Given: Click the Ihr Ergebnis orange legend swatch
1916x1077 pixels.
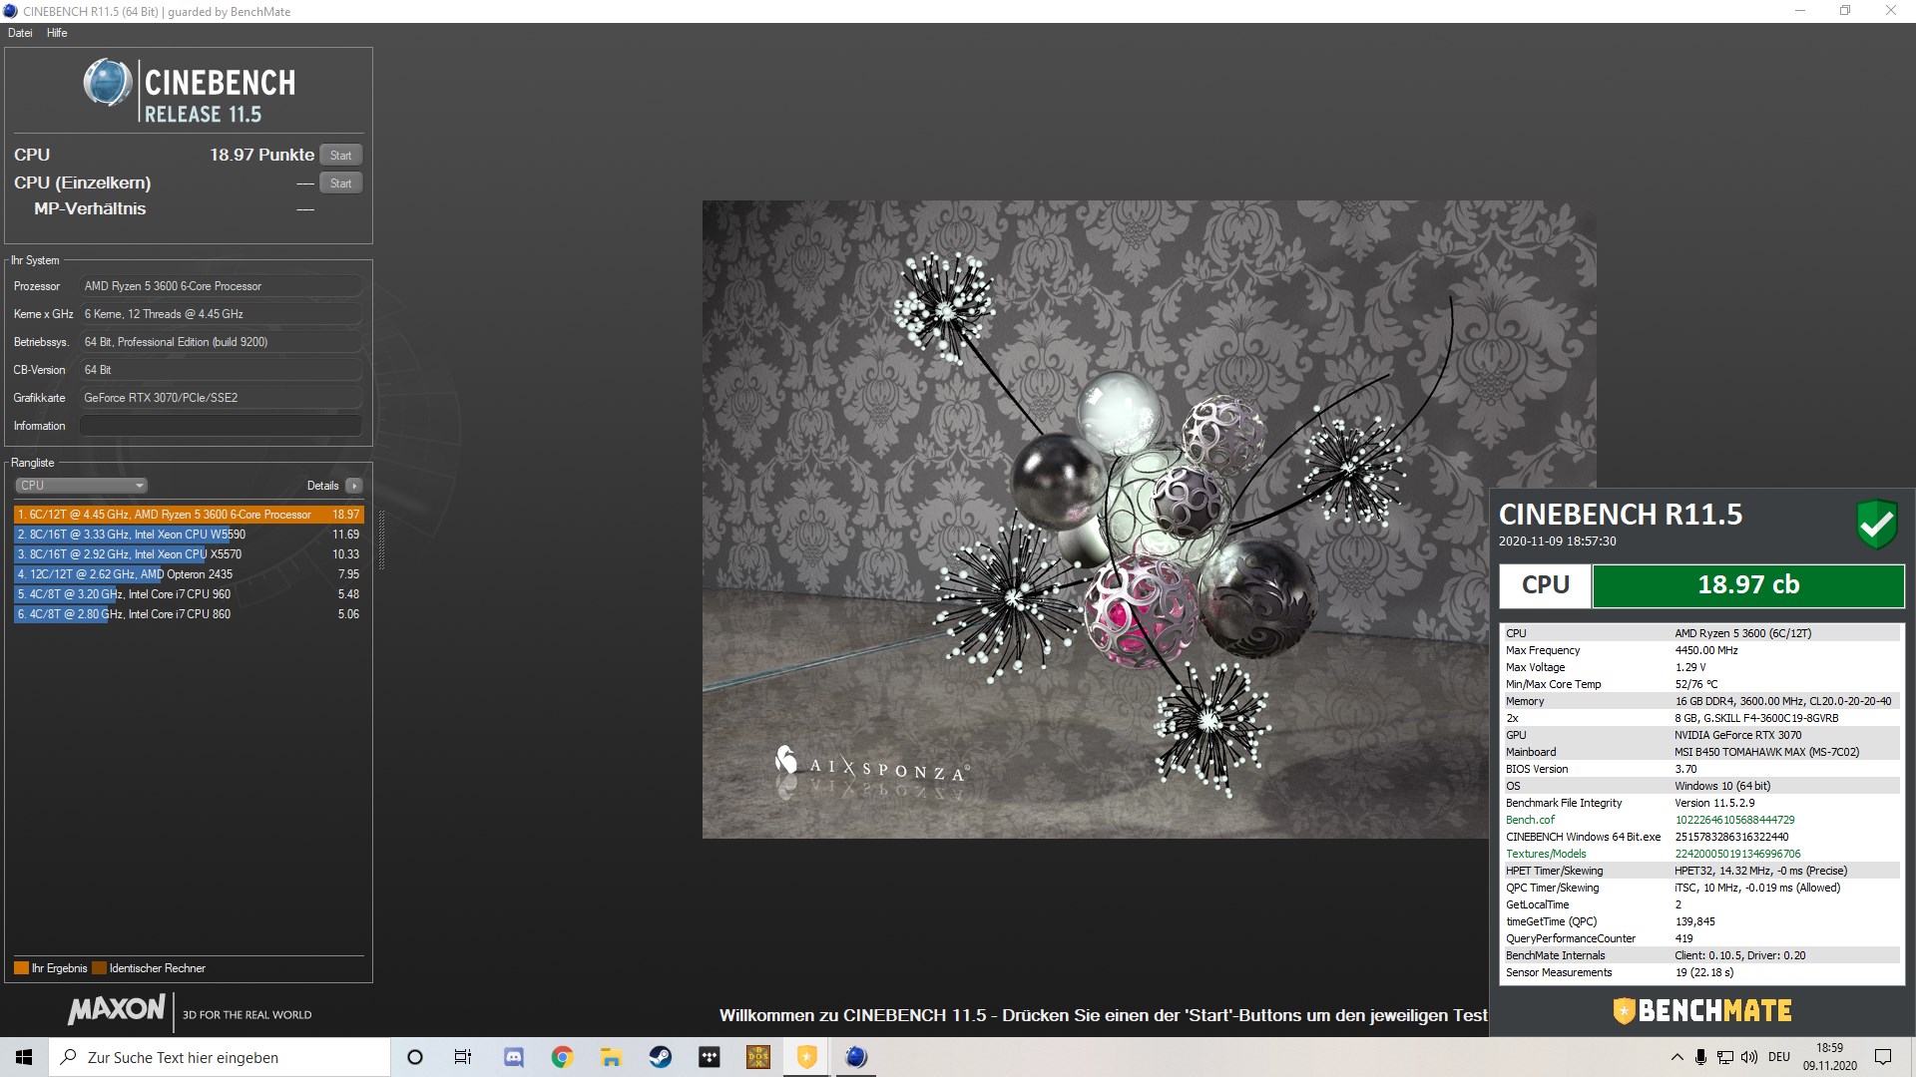Looking at the screenshot, I should tap(21, 968).
